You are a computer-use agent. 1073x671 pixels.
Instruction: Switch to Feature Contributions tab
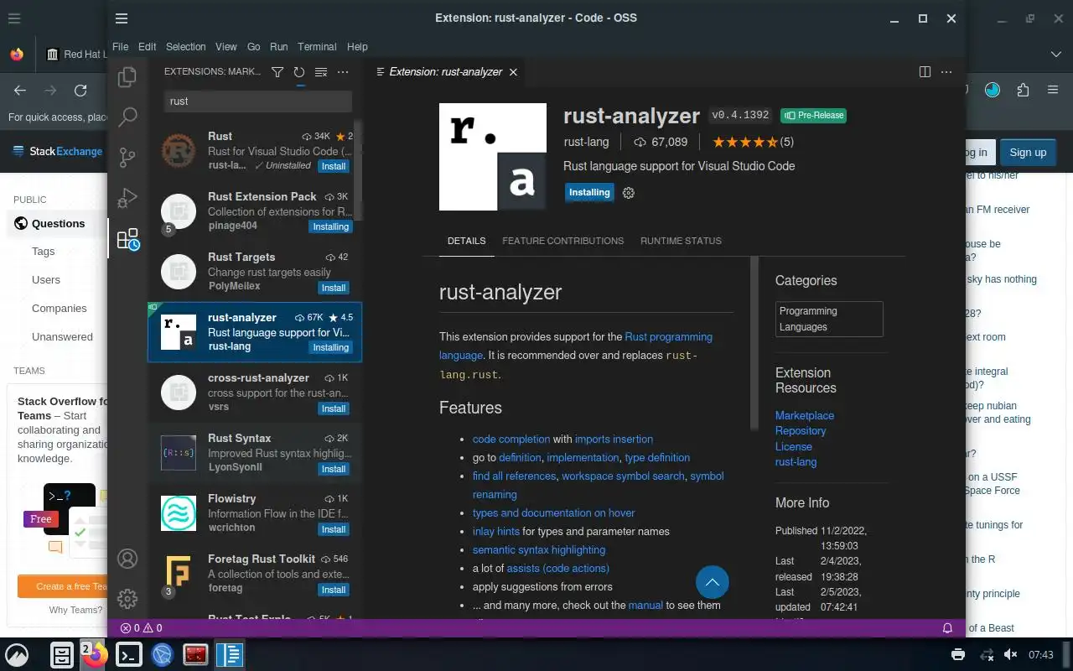pos(562,241)
